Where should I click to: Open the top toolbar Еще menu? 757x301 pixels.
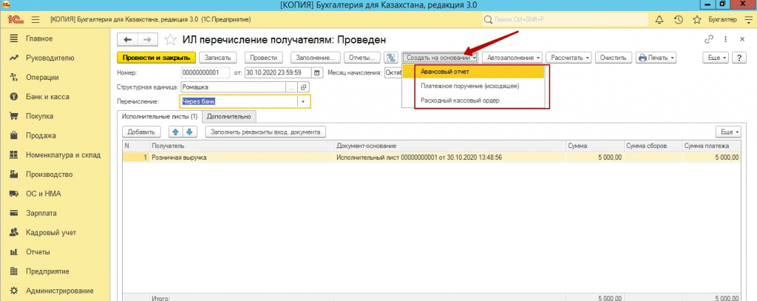716,58
